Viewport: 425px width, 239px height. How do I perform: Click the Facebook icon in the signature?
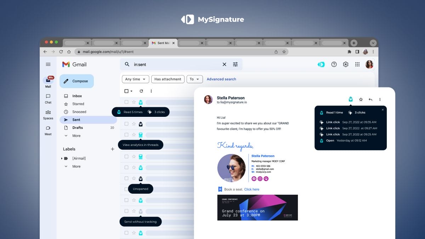pyautogui.click(x=254, y=179)
